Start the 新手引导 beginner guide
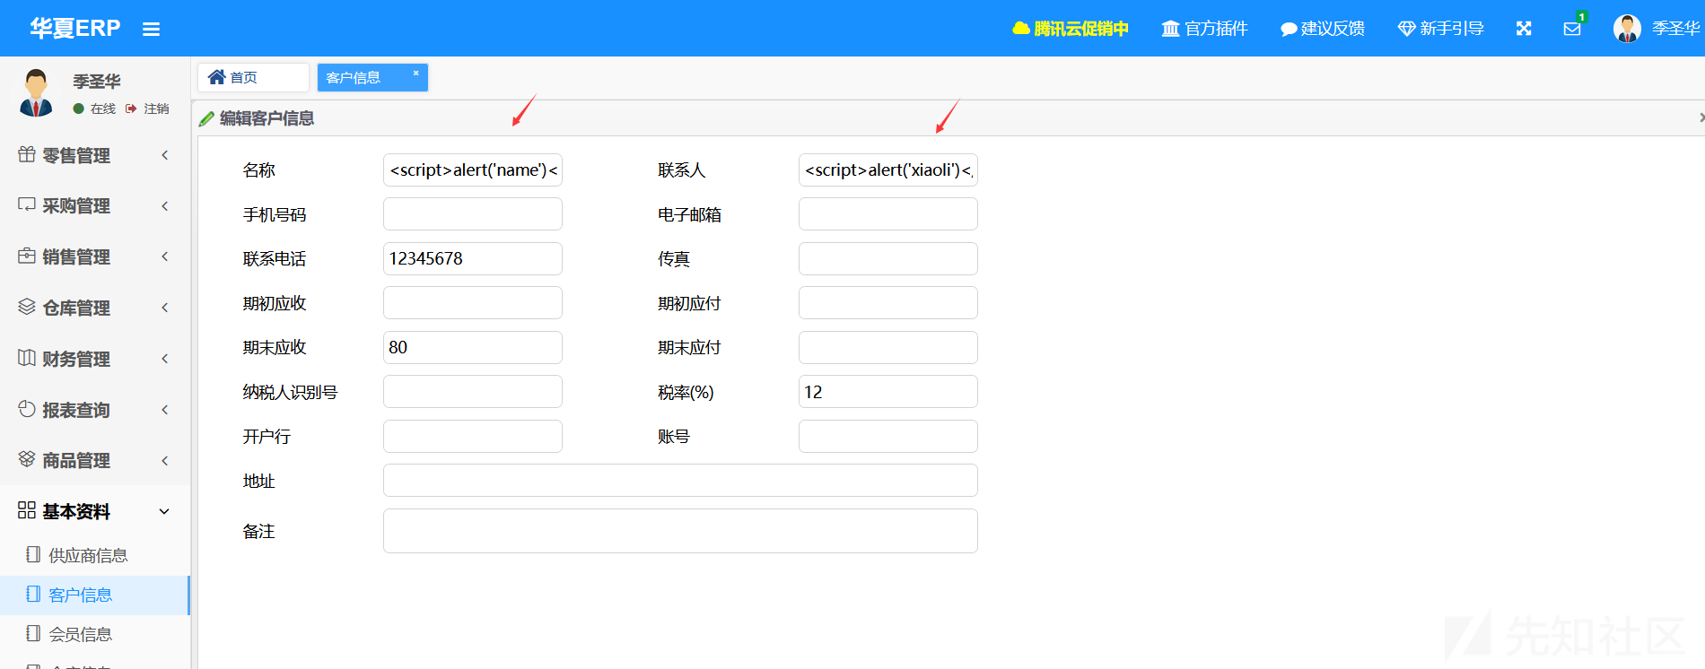The image size is (1705, 669). coord(1440,29)
